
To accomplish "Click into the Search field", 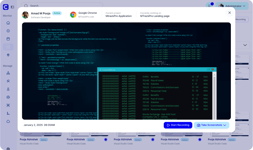I will pyautogui.click(x=62, y=6).
